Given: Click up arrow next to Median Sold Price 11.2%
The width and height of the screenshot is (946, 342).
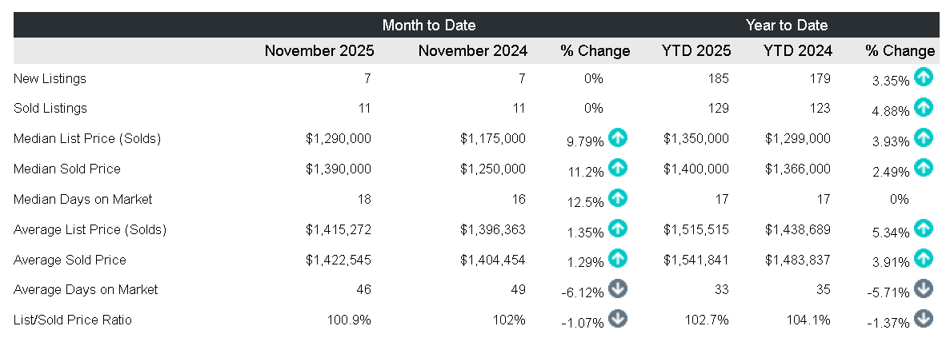Looking at the screenshot, I should pyautogui.click(x=617, y=168).
